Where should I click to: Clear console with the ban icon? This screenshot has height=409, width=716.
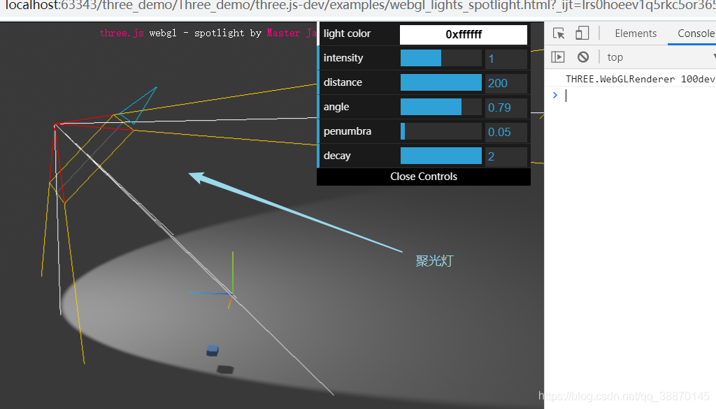coord(583,57)
